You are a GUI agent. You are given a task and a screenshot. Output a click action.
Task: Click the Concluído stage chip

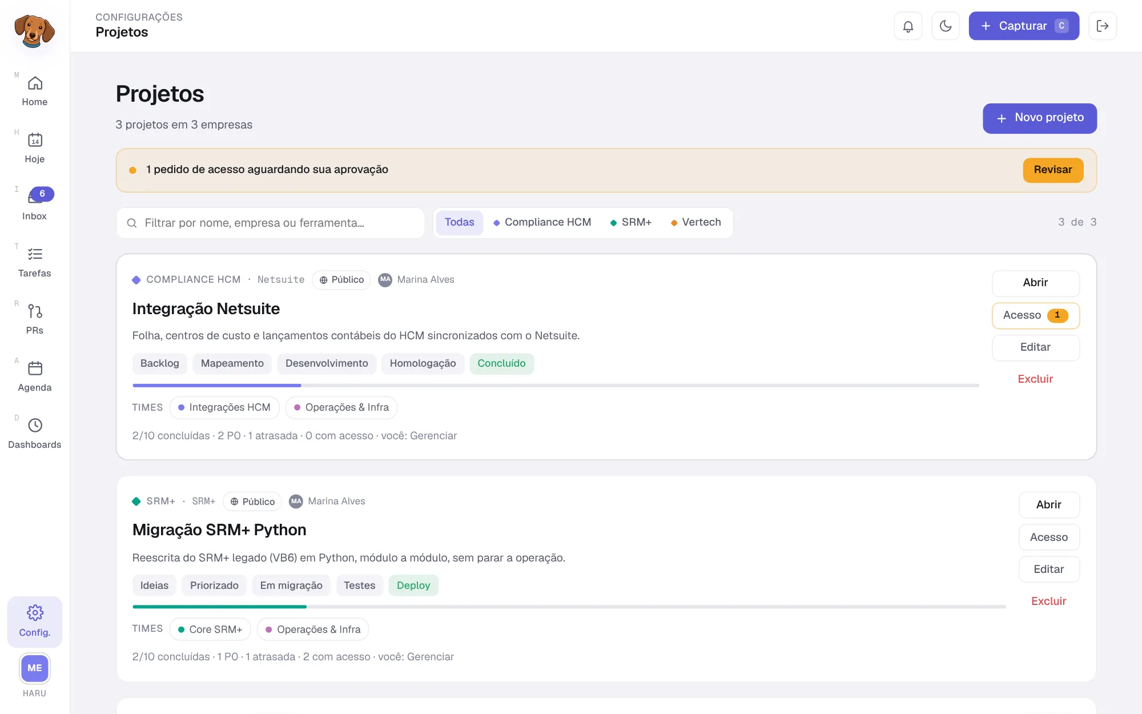[x=501, y=364]
